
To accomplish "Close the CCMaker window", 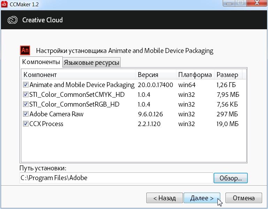I will point(257,3).
